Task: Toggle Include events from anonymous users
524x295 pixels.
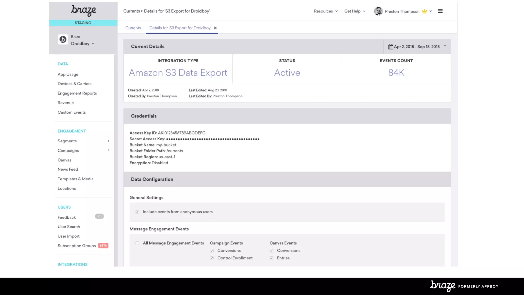Action: coord(137,212)
